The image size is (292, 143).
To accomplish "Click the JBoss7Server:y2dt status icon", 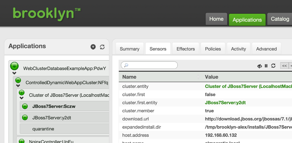I will pyautogui.click(x=25, y=117).
